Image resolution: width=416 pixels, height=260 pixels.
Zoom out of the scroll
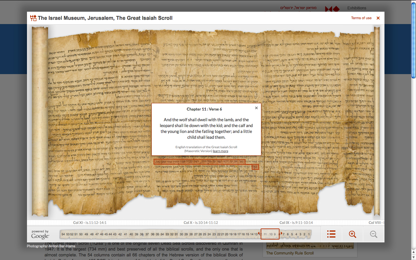(373, 234)
